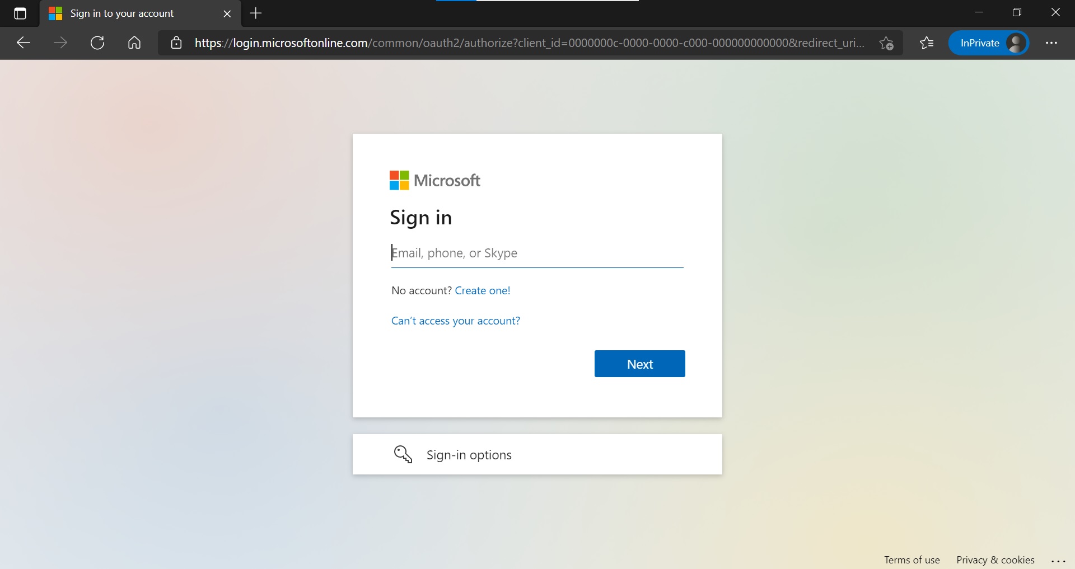The height and width of the screenshot is (569, 1075).
Task: Open a new browser tab
Action: (256, 13)
